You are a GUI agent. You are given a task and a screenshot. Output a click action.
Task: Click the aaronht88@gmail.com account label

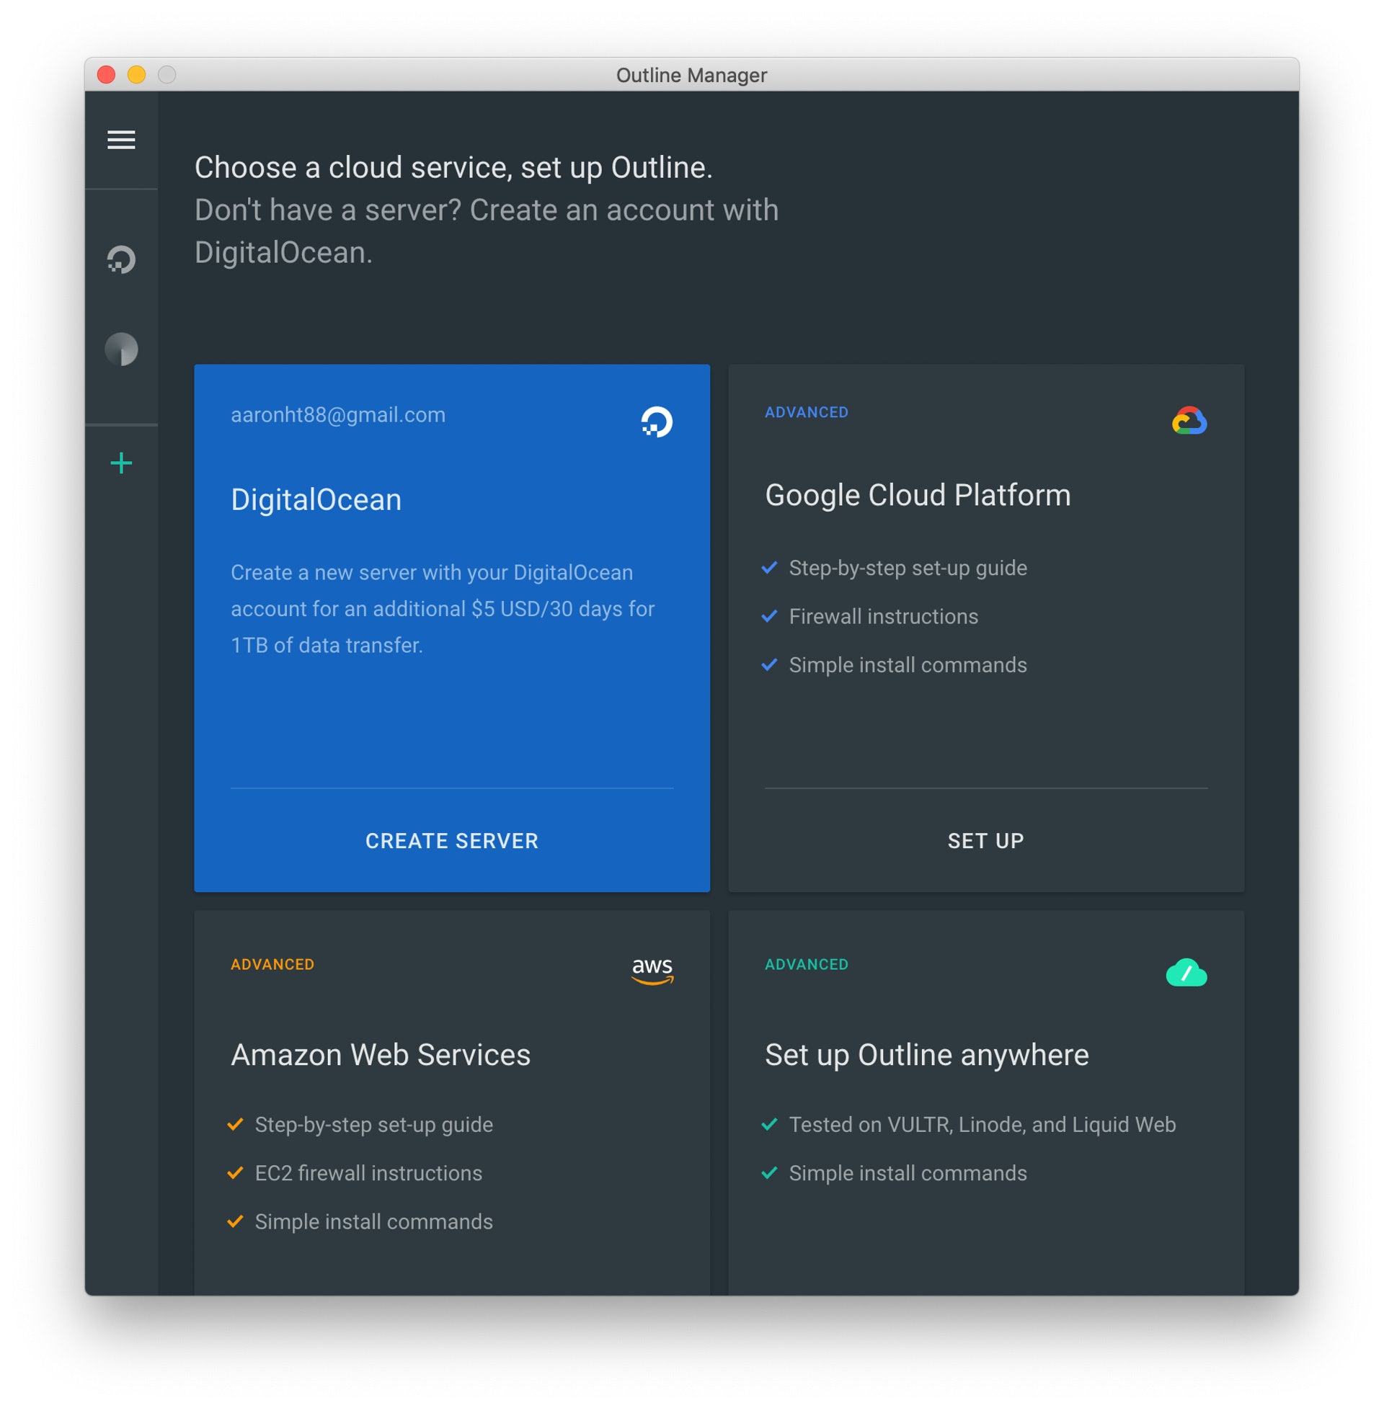point(338,415)
